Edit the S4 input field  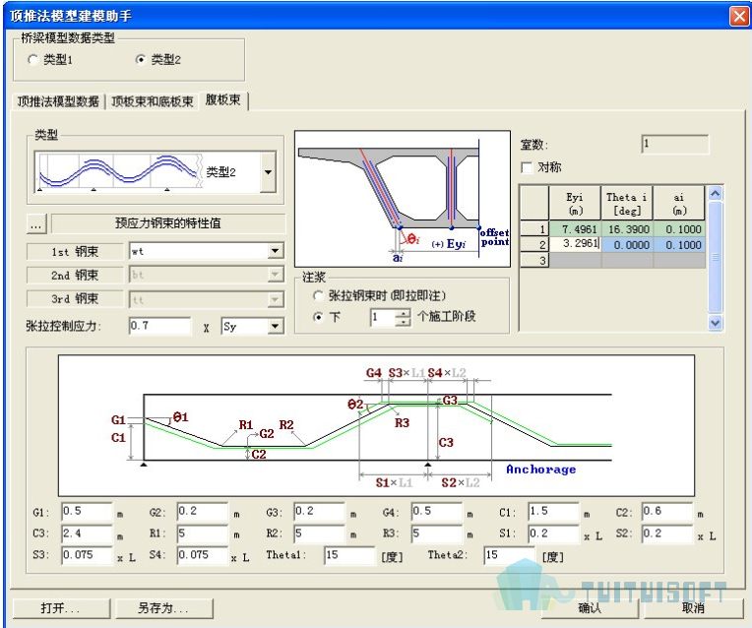(203, 555)
